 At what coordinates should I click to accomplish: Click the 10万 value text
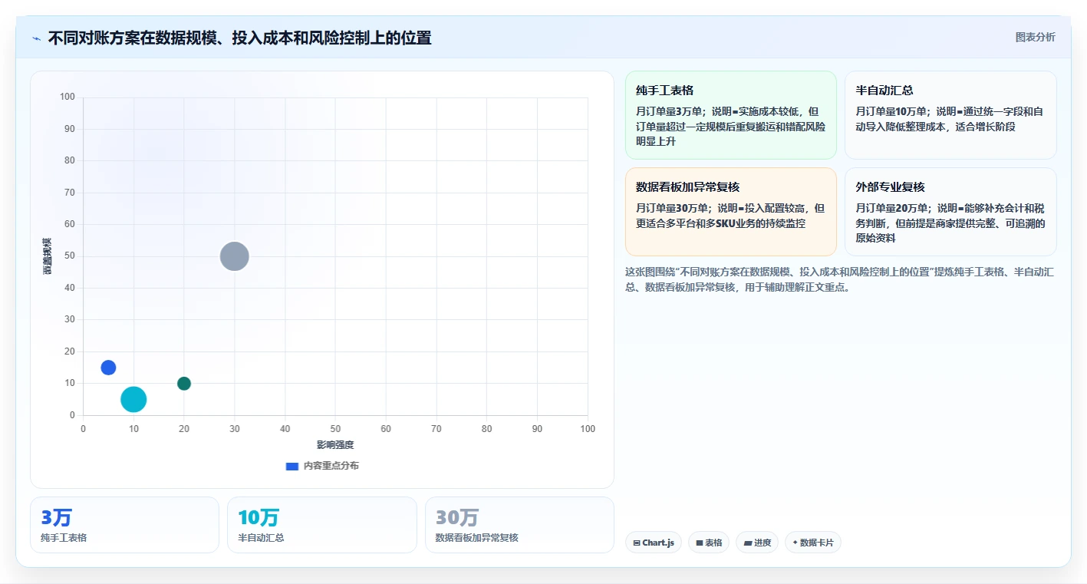coord(259,518)
